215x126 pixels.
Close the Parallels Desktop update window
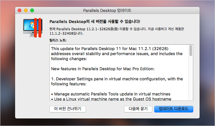(x=20, y=10)
